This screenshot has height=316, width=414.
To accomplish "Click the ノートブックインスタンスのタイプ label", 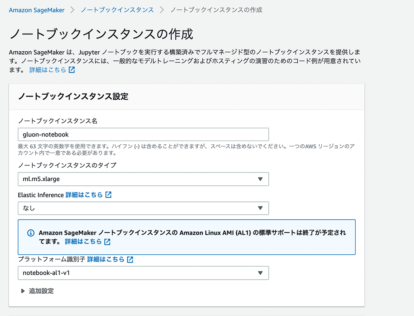I will tap(67, 165).
